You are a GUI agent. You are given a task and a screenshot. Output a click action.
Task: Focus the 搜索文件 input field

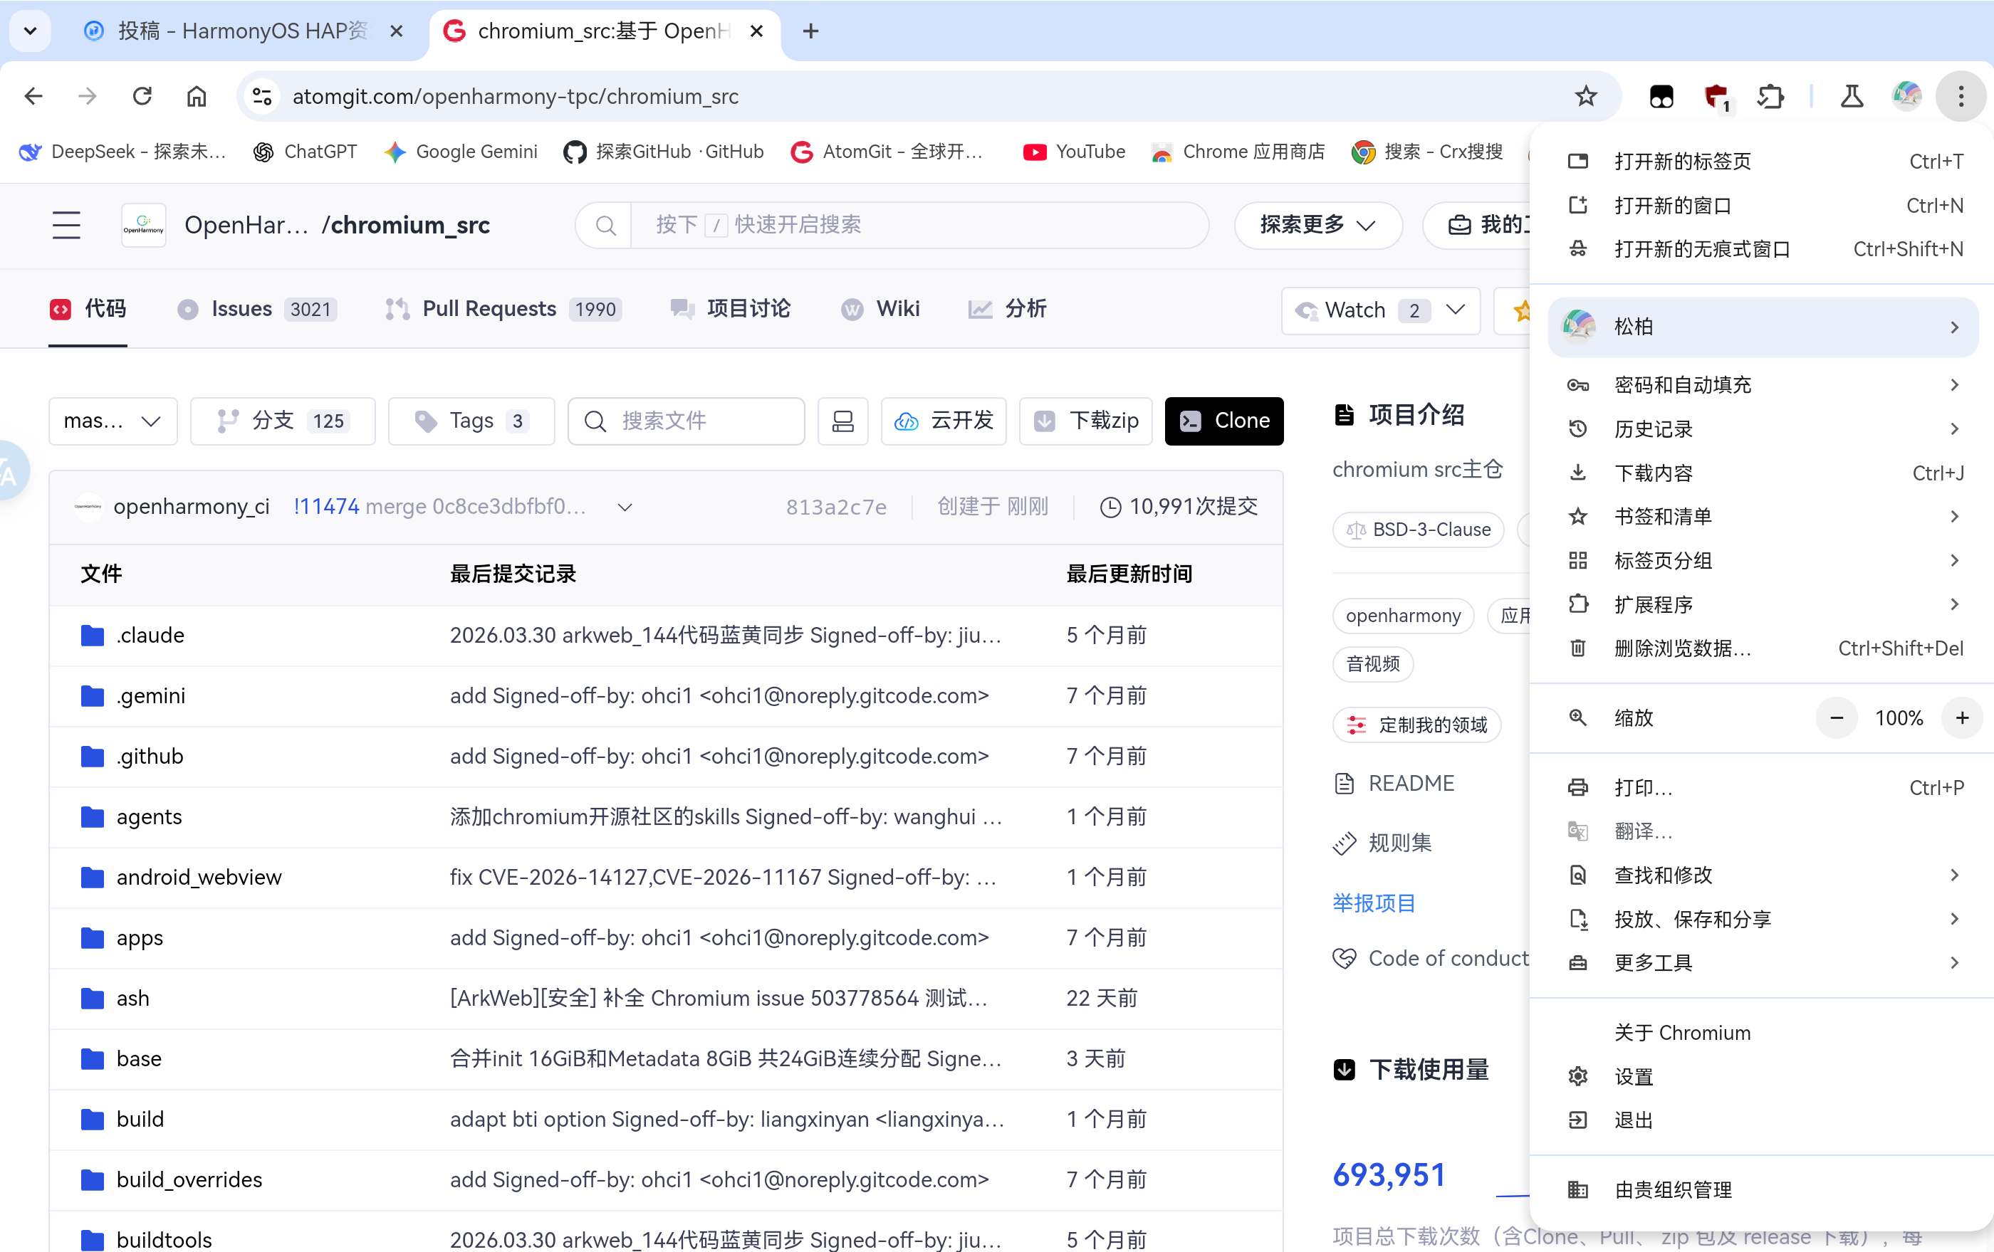[687, 421]
